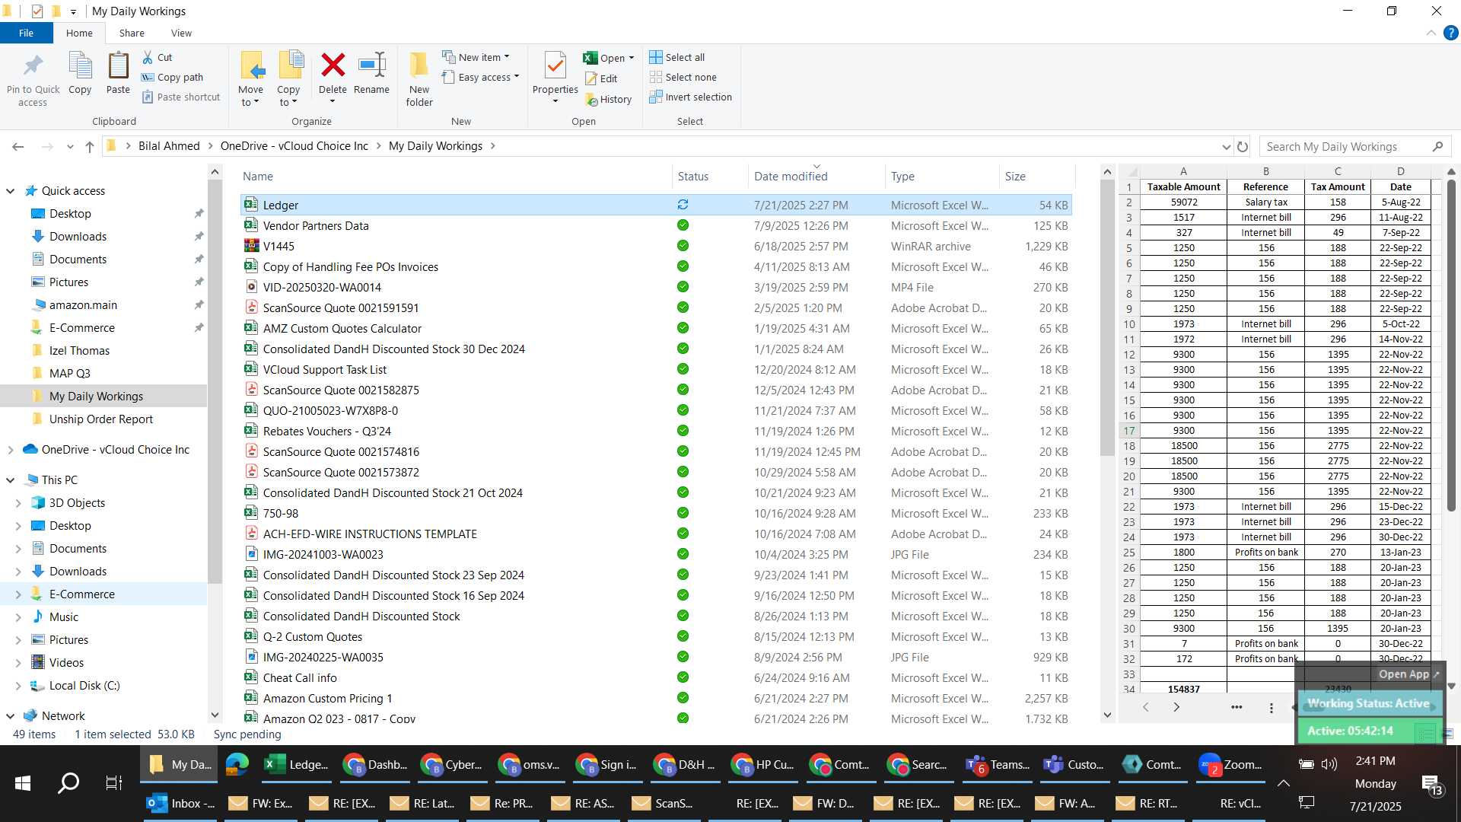Open Microsoft Edge from taskbar

237,764
